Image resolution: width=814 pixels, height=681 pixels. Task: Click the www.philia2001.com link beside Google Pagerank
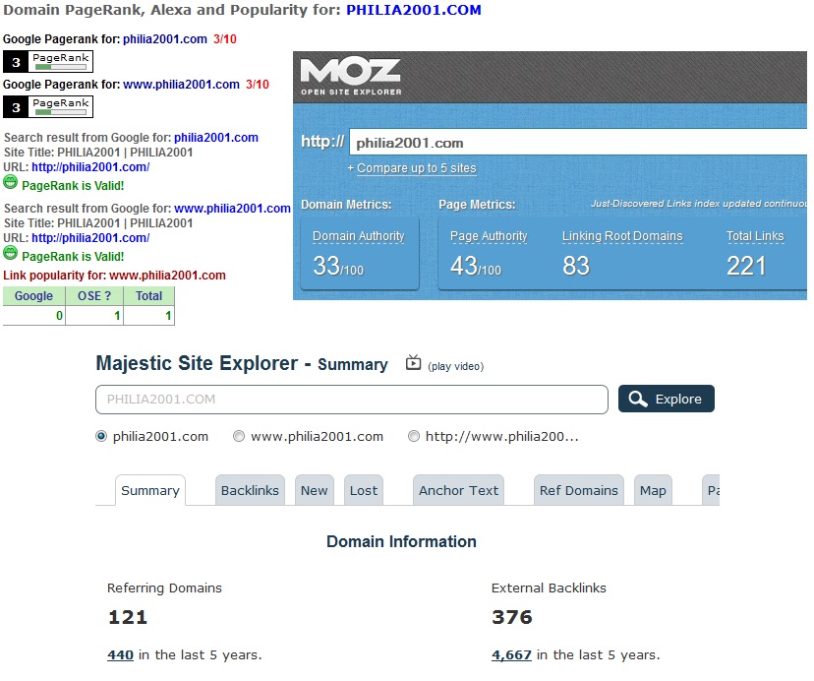point(181,85)
